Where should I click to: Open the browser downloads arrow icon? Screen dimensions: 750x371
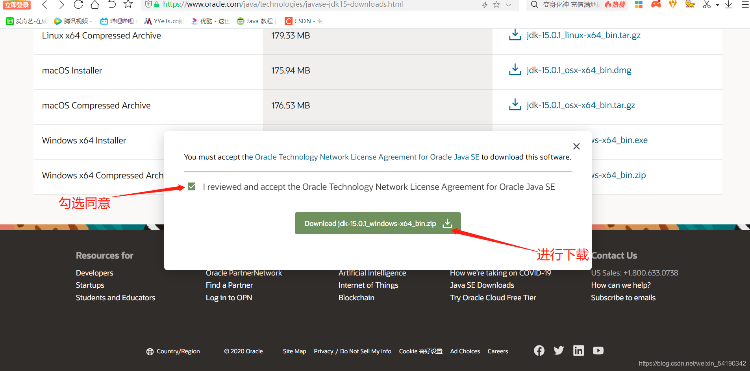click(729, 5)
